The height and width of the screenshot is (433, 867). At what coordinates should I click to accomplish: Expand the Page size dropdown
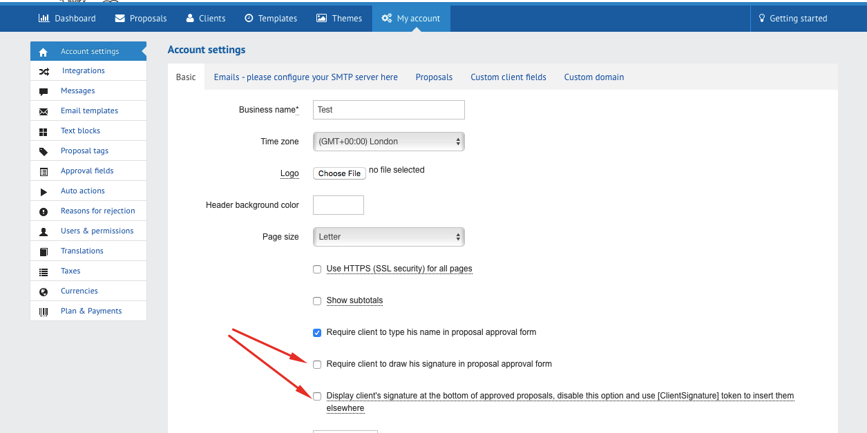pos(388,237)
